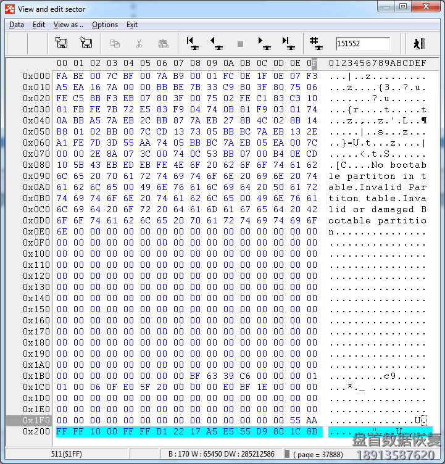The image size is (445, 464).
Task: Click the Go to sector number (#) icon
Action: click(x=316, y=43)
